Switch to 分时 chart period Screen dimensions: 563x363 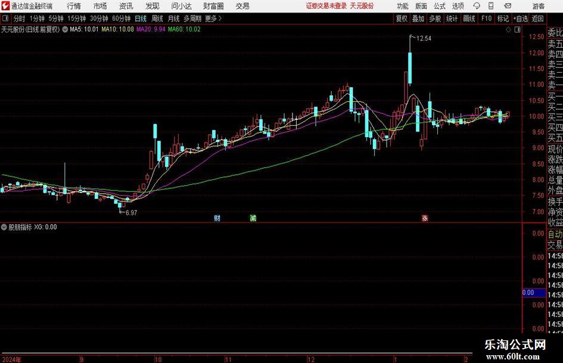20,18
